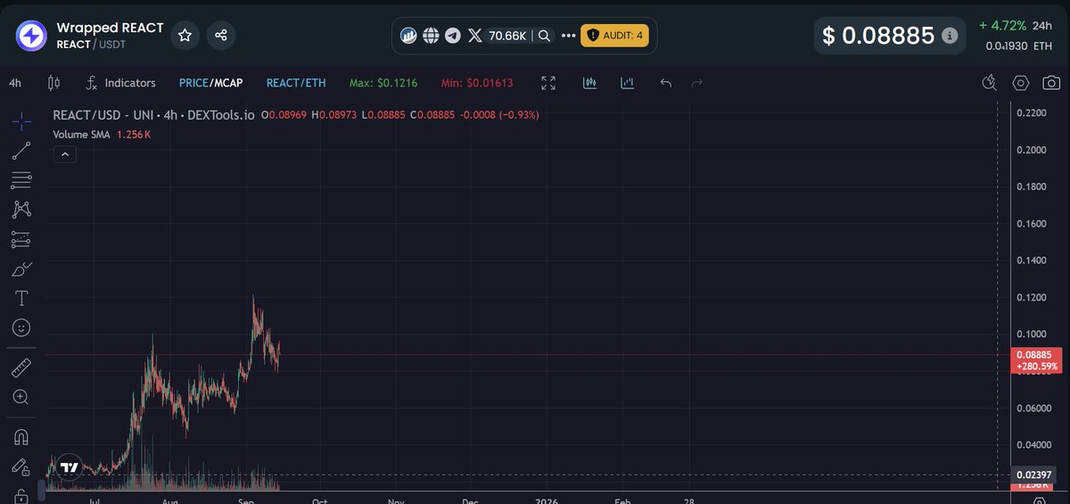Select the crosshair cursor tool
The width and height of the screenshot is (1070, 504).
21,121
